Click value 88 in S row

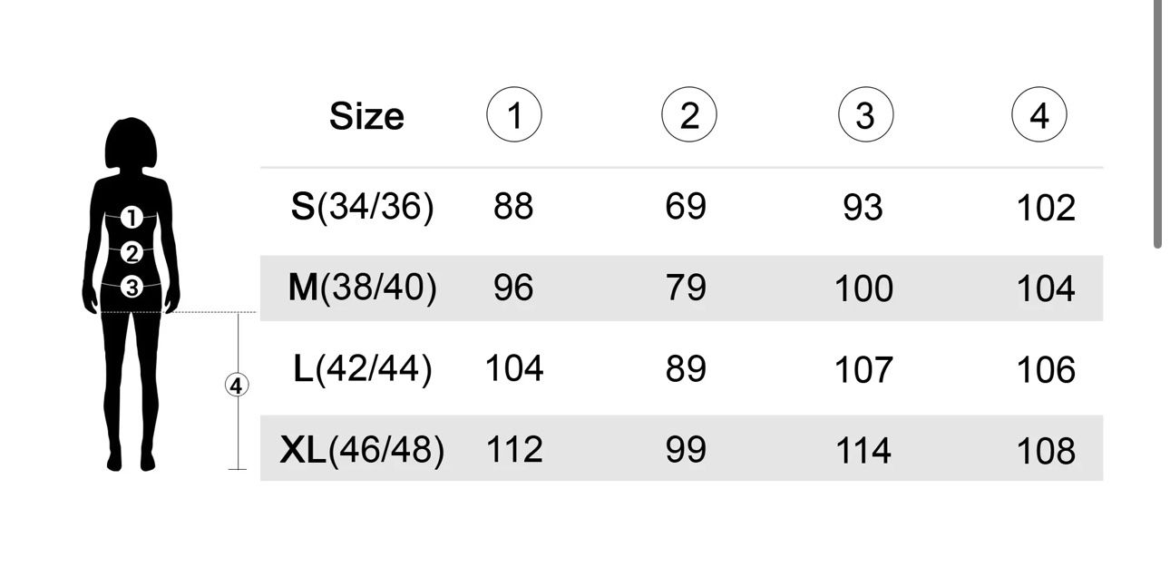pyautogui.click(x=513, y=207)
